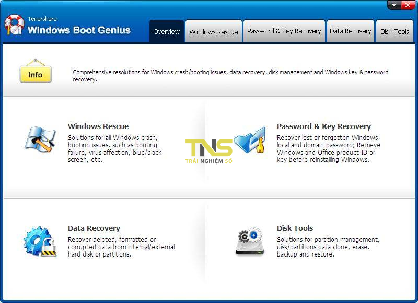Open the Disk Tools tab

tap(394, 31)
